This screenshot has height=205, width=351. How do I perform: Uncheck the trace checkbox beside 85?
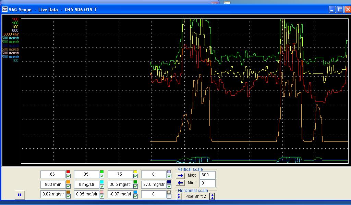coord(102,176)
